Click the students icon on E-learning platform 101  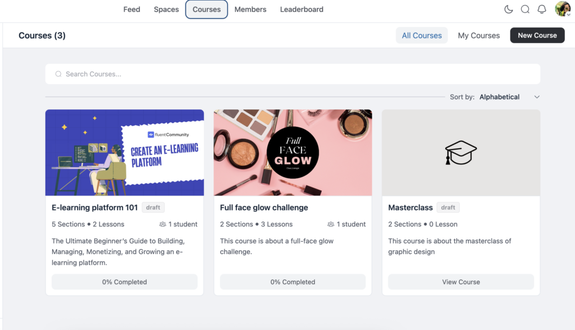coord(162,224)
